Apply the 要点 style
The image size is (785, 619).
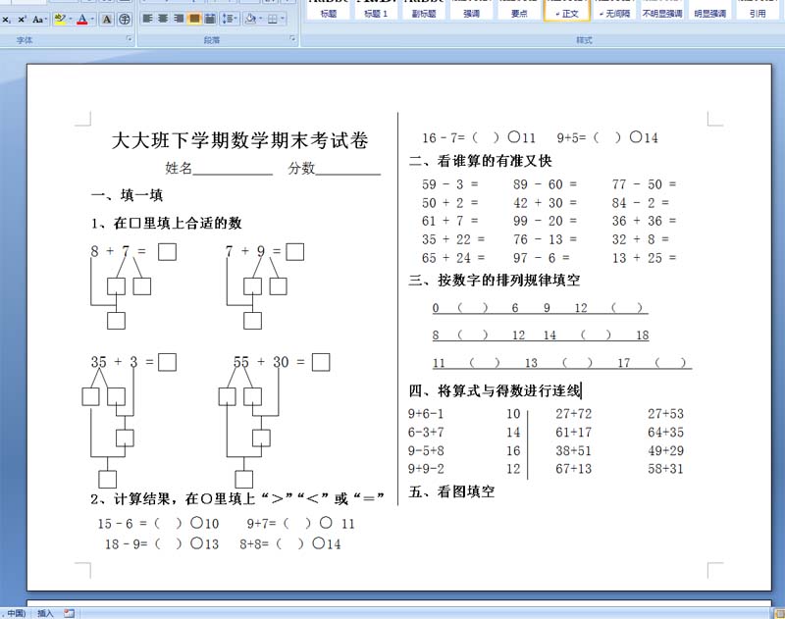click(519, 10)
